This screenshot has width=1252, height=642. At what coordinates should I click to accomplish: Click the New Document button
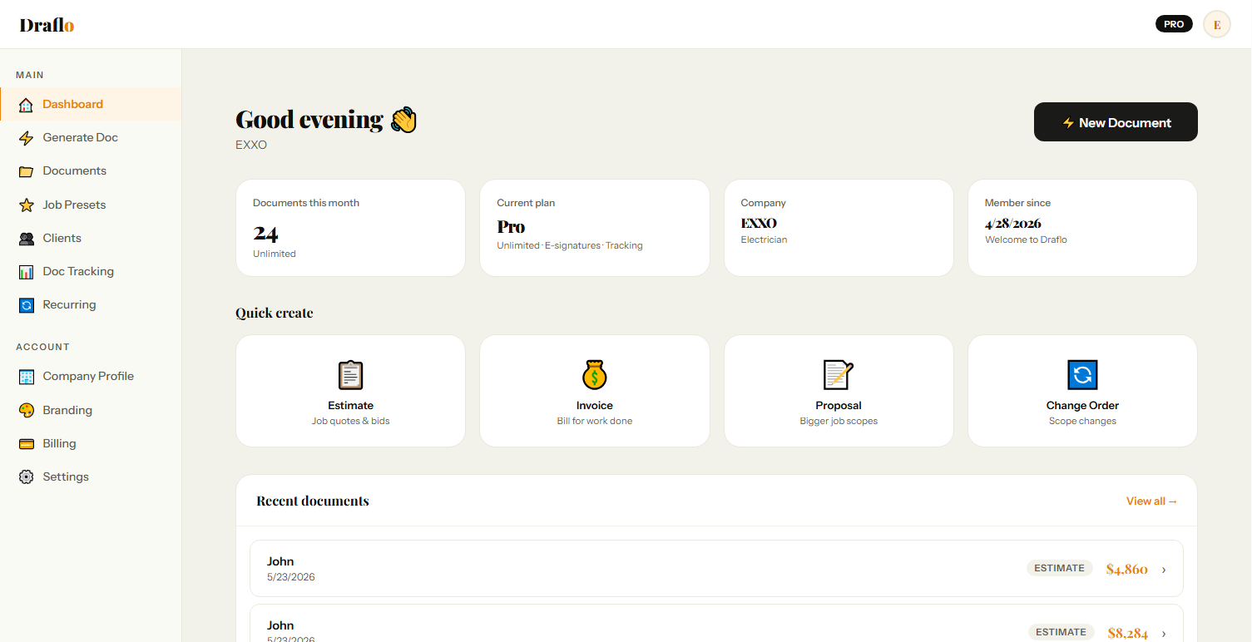point(1116,122)
